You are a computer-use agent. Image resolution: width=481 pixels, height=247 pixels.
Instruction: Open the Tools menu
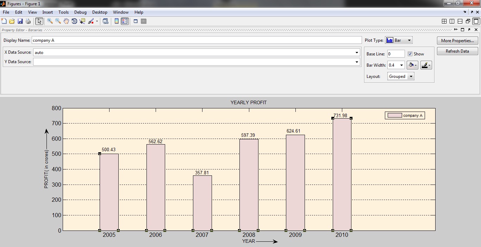(63, 12)
